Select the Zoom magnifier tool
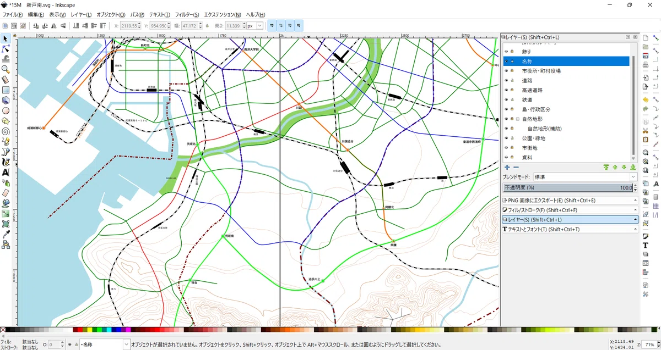The image size is (661, 350). pyautogui.click(x=6, y=69)
